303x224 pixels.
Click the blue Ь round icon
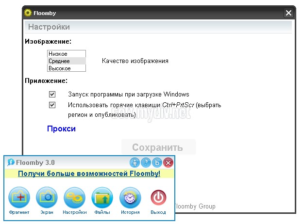tap(157, 162)
